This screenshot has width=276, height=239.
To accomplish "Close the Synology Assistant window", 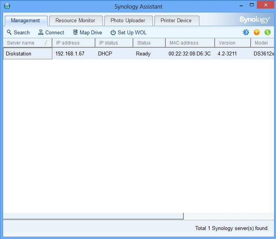I will pyautogui.click(x=265, y=5).
